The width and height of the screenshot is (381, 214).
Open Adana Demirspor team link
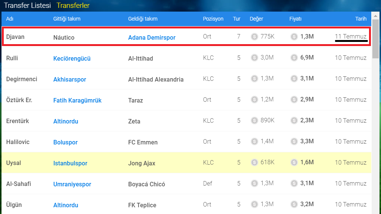(x=152, y=37)
